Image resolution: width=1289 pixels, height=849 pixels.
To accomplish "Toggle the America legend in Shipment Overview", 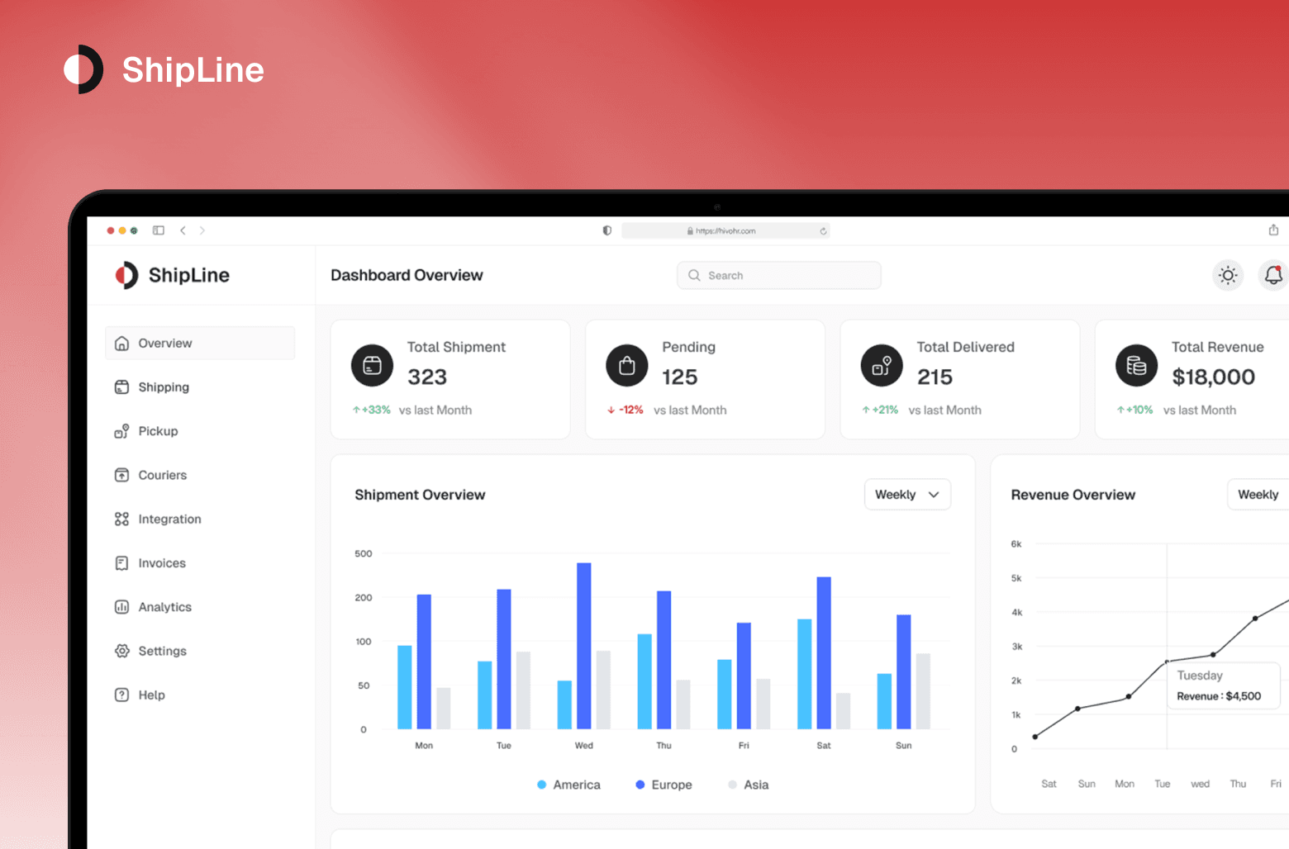I will pos(568,785).
